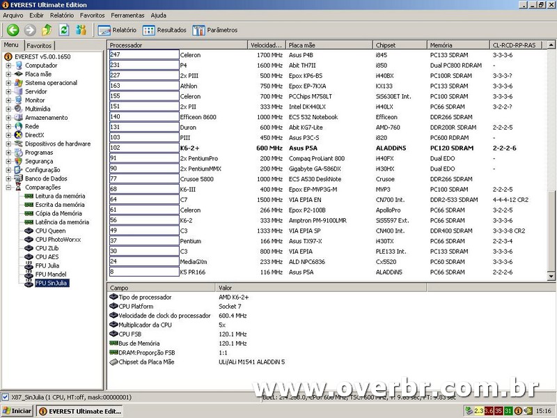Open the Ferramentas menu
This screenshot has width=557, height=418.
pos(127,15)
